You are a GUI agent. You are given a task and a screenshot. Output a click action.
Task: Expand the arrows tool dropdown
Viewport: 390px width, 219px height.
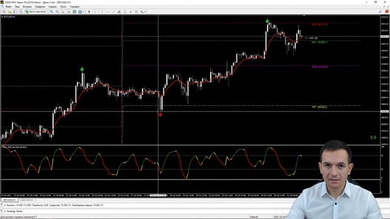[x=145, y=12]
